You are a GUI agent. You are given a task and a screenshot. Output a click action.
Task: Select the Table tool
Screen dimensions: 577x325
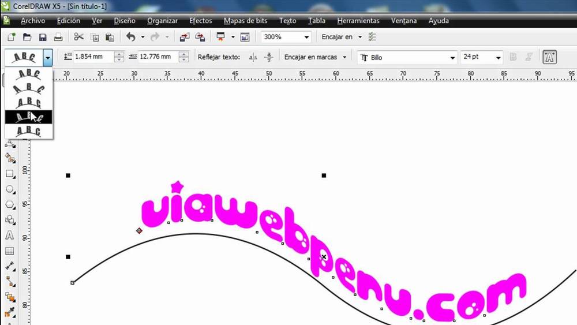coord(10,251)
